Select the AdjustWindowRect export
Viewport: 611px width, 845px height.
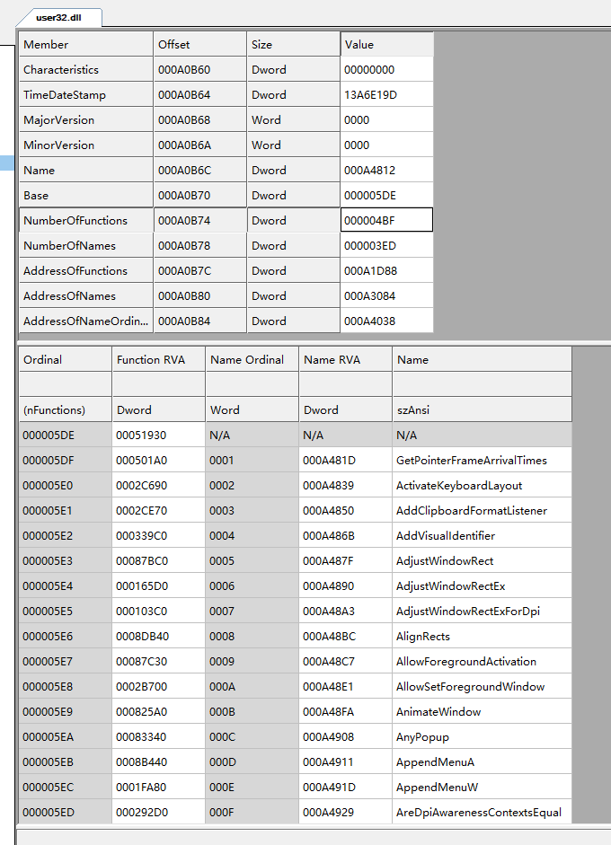pyautogui.click(x=483, y=561)
